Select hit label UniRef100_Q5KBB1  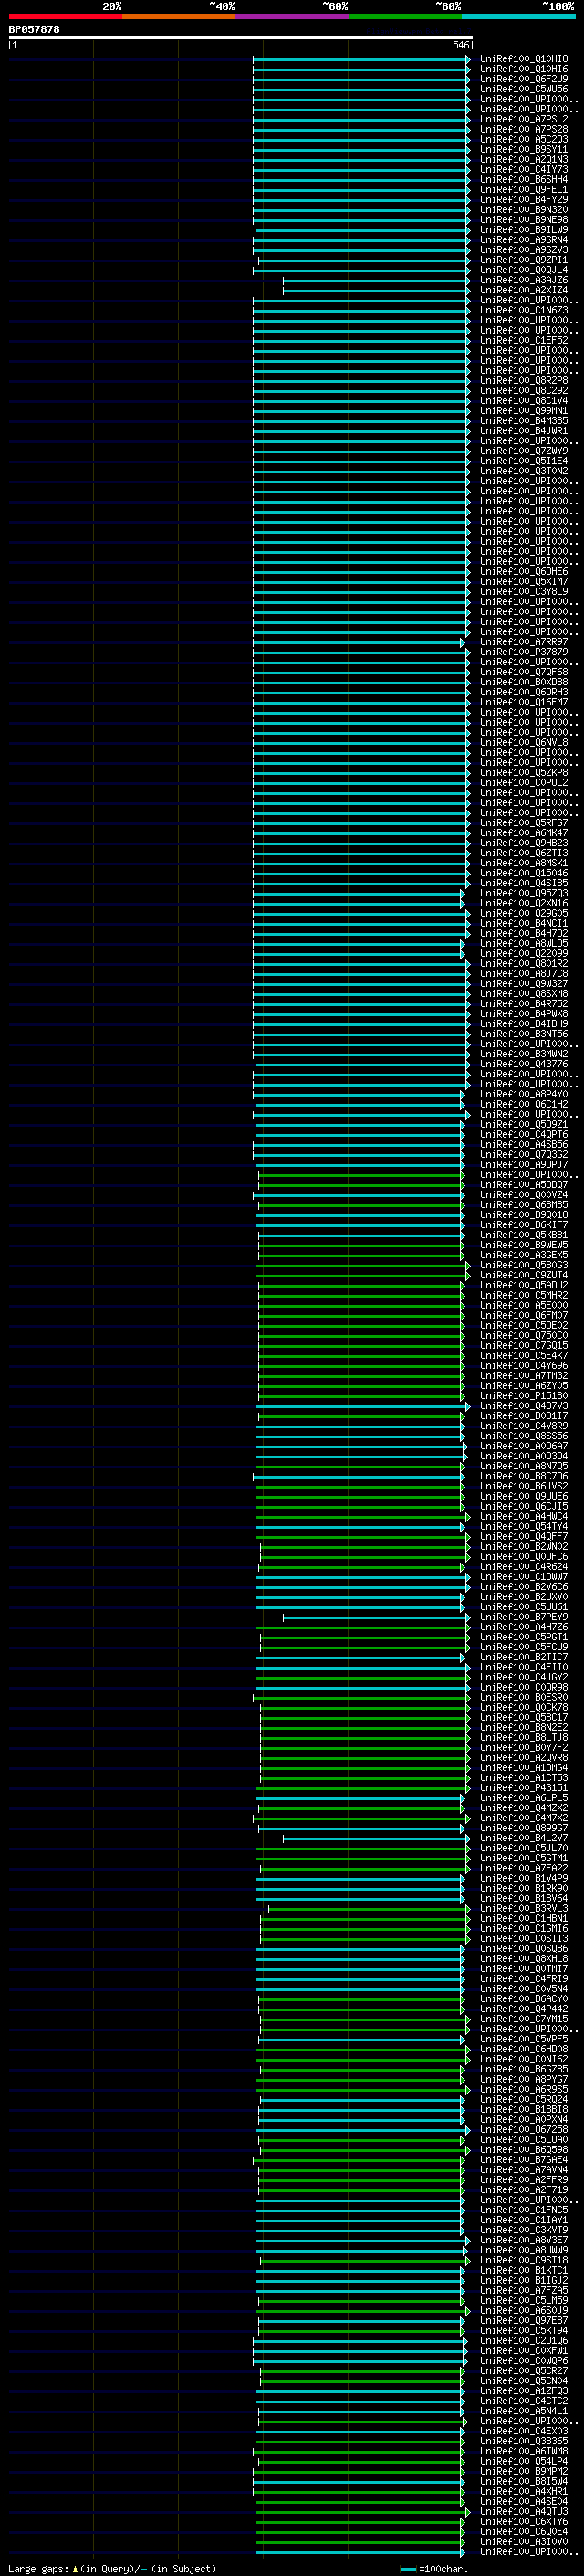[x=524, y=1234]
